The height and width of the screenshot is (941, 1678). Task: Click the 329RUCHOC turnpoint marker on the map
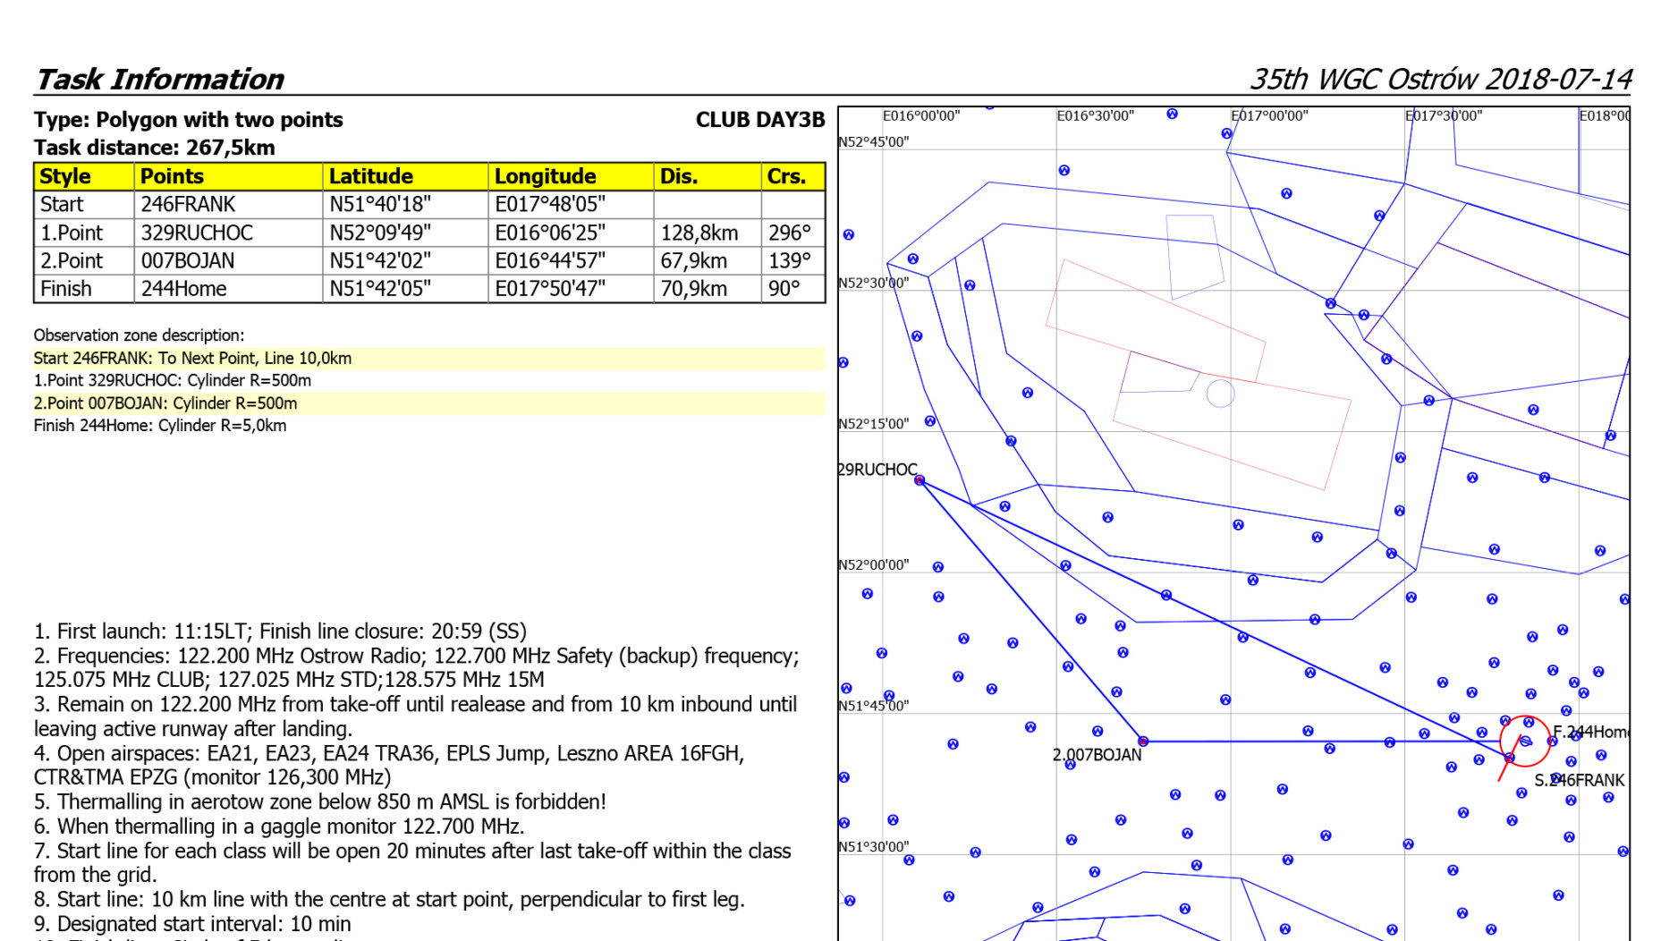[x=920, y=480]
